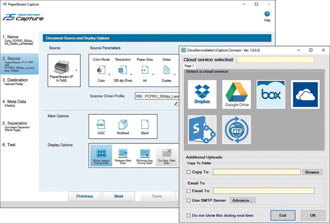Enable the Copy To checkbox
The image size is (330, 223).
189,172
